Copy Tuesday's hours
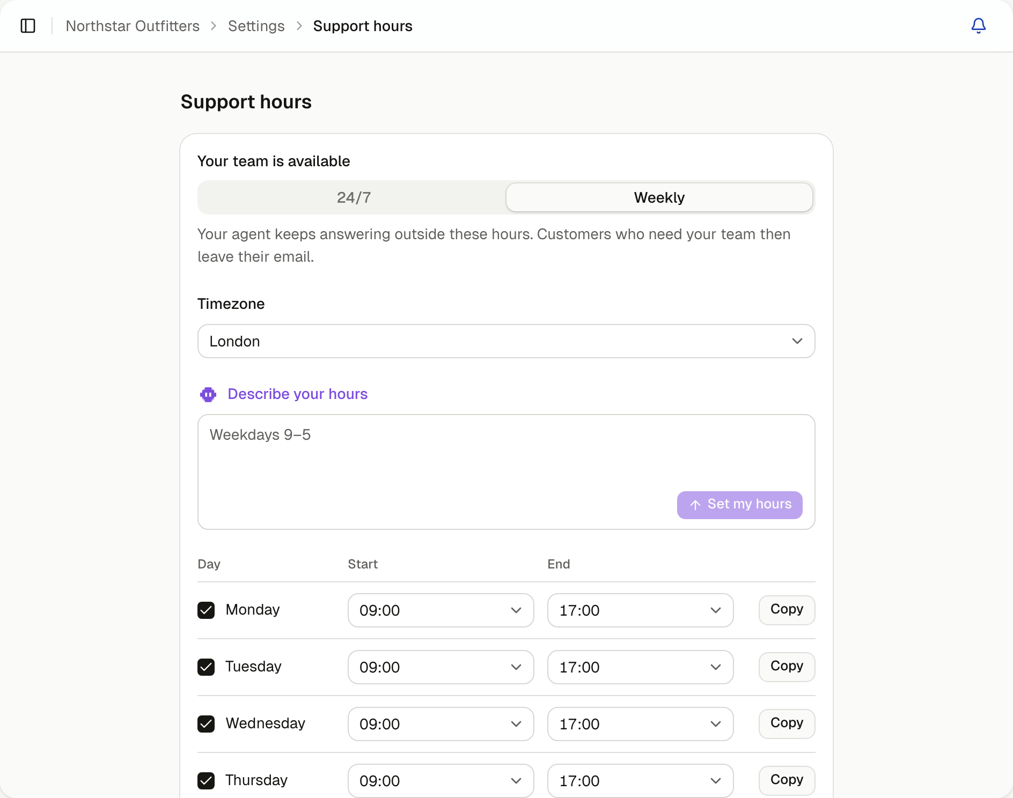The image size is (1013, 798). (x=787, y=667)
